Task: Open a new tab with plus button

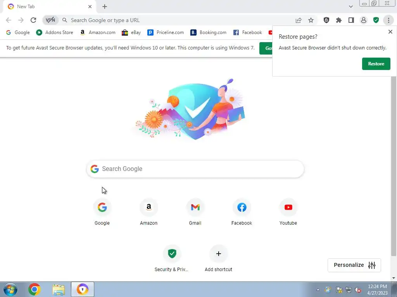Action: point(105,7)
